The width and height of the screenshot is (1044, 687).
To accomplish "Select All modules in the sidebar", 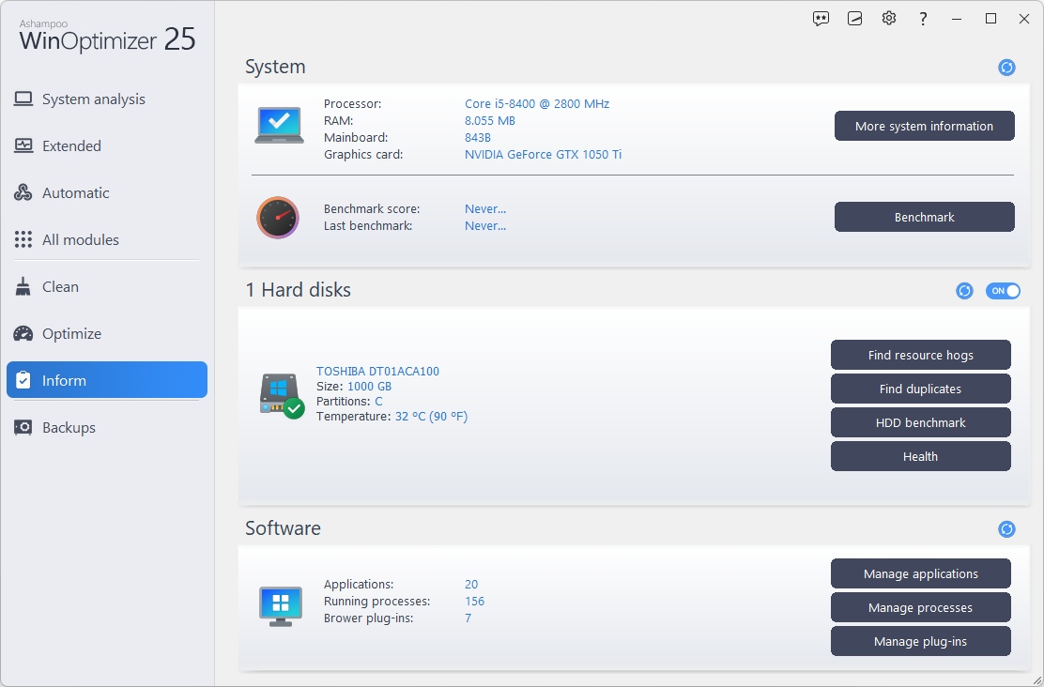I will click(80, 240).
